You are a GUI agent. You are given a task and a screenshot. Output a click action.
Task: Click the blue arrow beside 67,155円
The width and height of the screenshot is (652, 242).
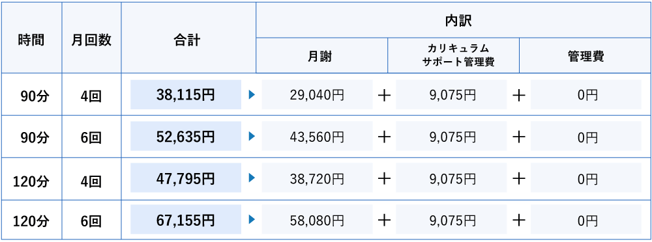tap(251, 220)
